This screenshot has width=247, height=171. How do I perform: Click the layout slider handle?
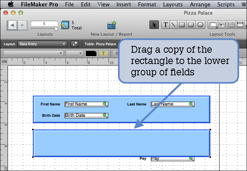pos(56,29)
